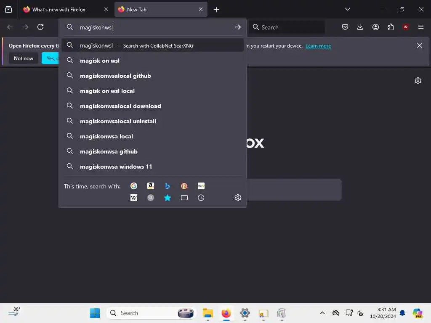Select suggestion 'magisk on wsl local'
This screenshot has height=323, width=431.
pos(152,91)
